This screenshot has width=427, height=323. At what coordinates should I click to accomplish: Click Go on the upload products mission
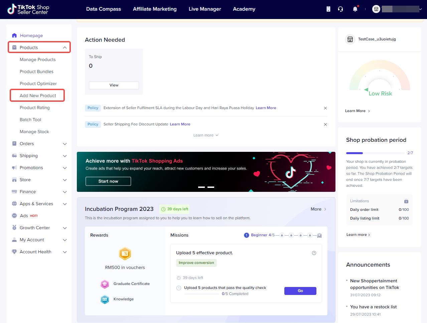click(x=300, y=291)
